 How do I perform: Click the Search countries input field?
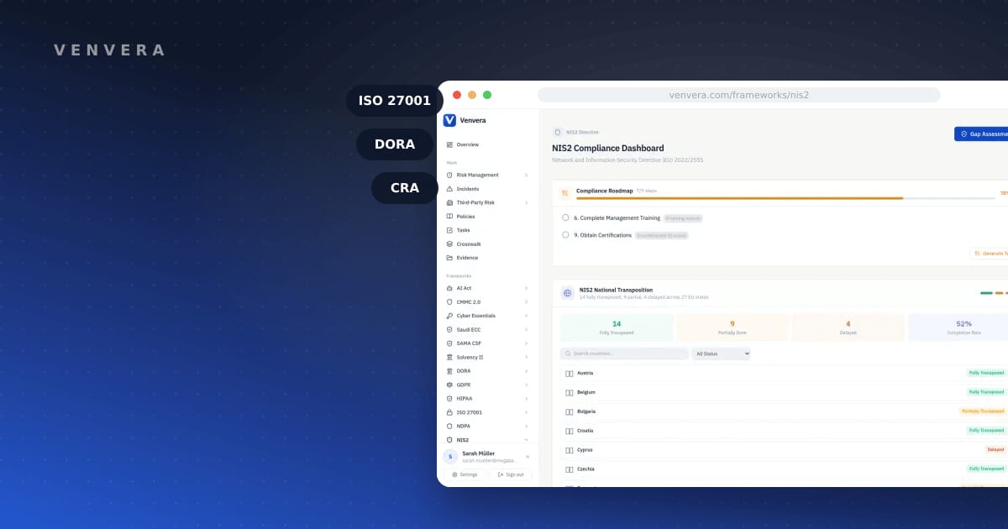(x=624, y=354)
